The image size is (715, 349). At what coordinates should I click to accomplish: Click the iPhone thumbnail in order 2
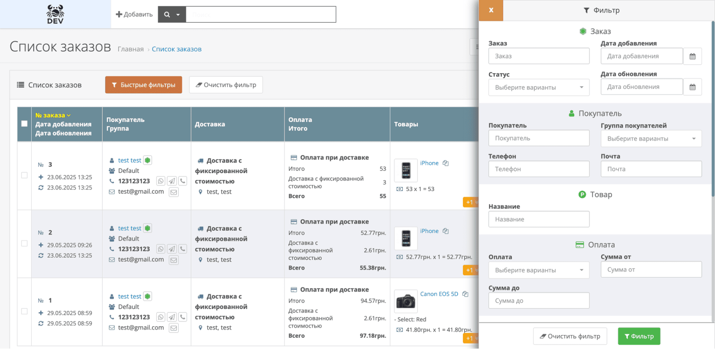[x=406, y=238]
